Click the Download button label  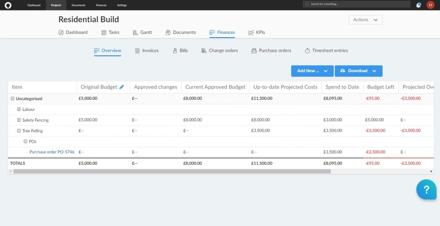click(358, 71)
